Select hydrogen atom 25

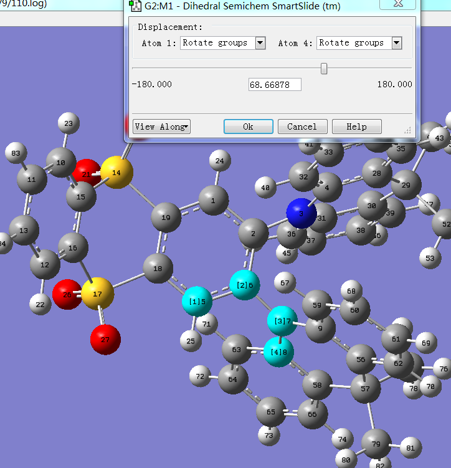tap(191, 341)
